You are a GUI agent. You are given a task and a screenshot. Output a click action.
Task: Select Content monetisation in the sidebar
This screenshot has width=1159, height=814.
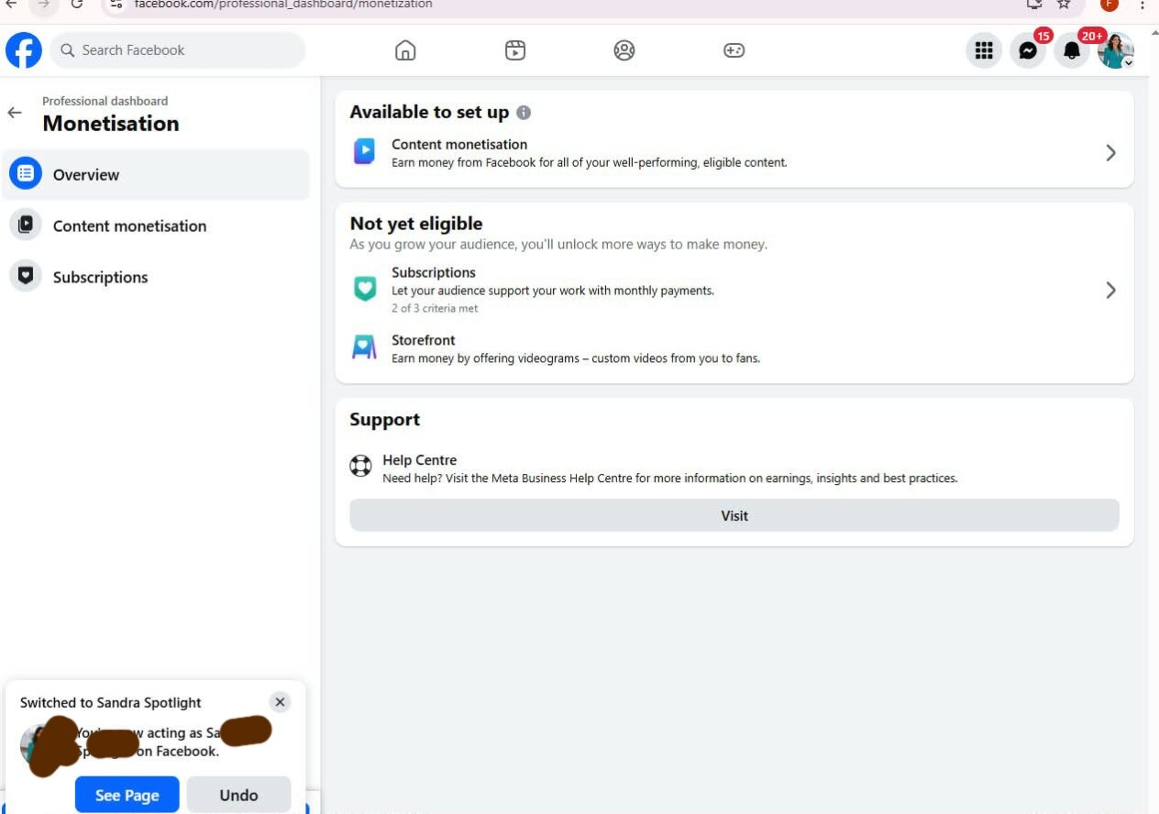156,225
